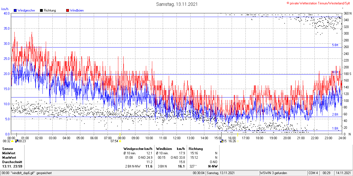Click the moonrise icon below 15:00
353x176 pixels.
tap(221, 141)
